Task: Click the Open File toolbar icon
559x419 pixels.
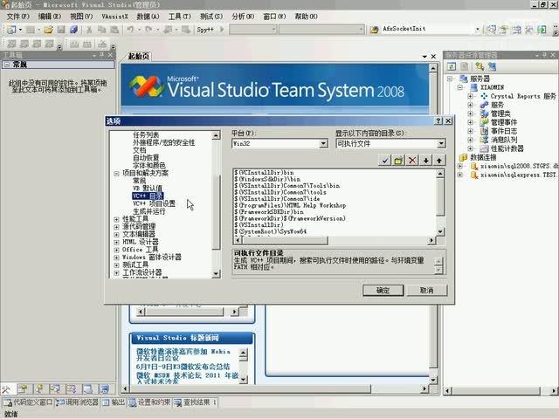Action: click(49, 30)
